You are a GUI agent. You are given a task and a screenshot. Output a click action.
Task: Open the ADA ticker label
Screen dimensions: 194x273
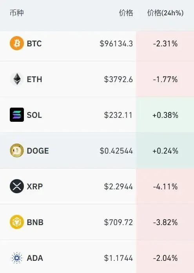click(x=35, y=258)
